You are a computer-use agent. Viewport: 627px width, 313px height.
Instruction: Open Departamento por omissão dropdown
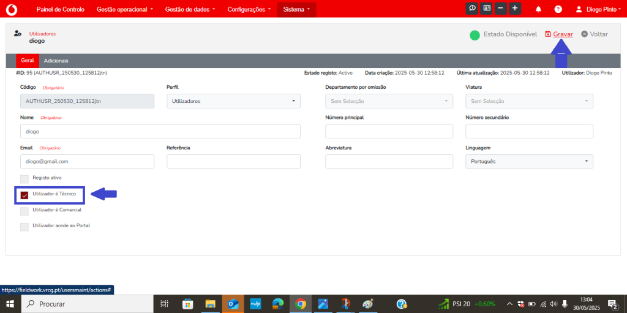(389, 101)
